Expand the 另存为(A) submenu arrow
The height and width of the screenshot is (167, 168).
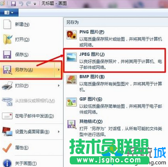58,70
